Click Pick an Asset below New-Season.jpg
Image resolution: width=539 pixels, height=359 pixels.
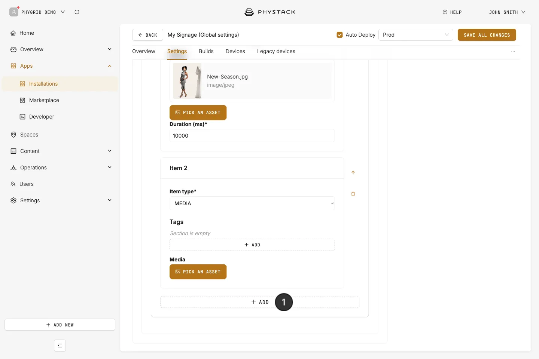(198, 113)
